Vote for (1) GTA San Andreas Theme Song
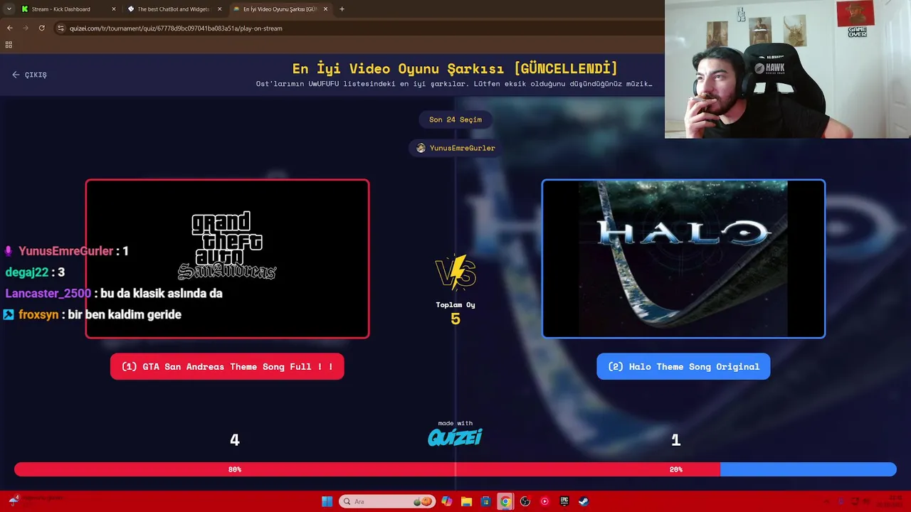 [x=227, y=367]
